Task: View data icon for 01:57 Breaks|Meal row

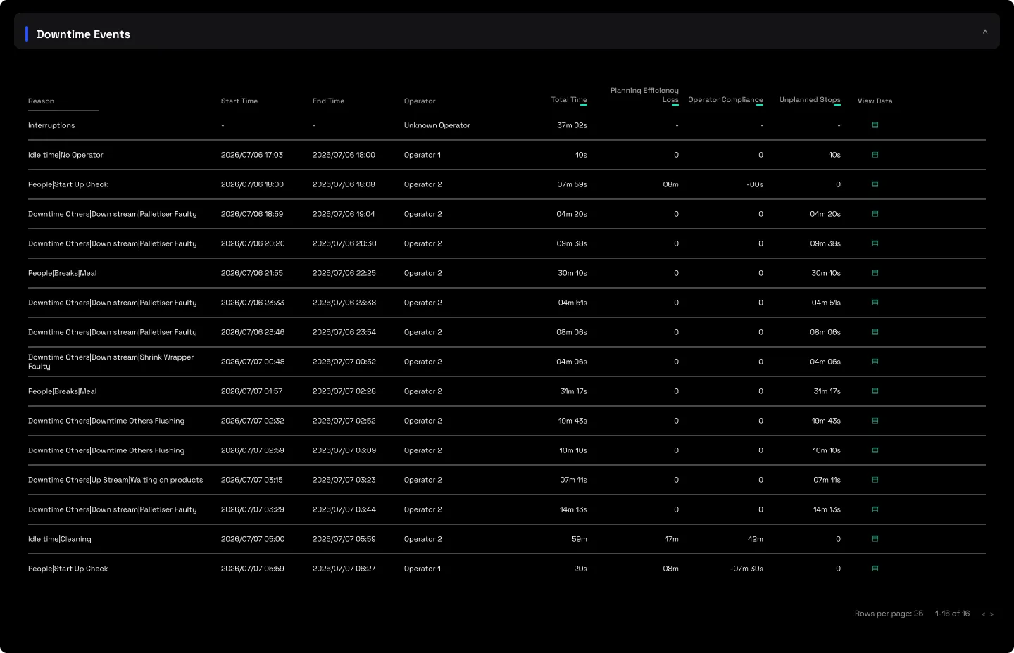Action: click(x=875, y=391)
